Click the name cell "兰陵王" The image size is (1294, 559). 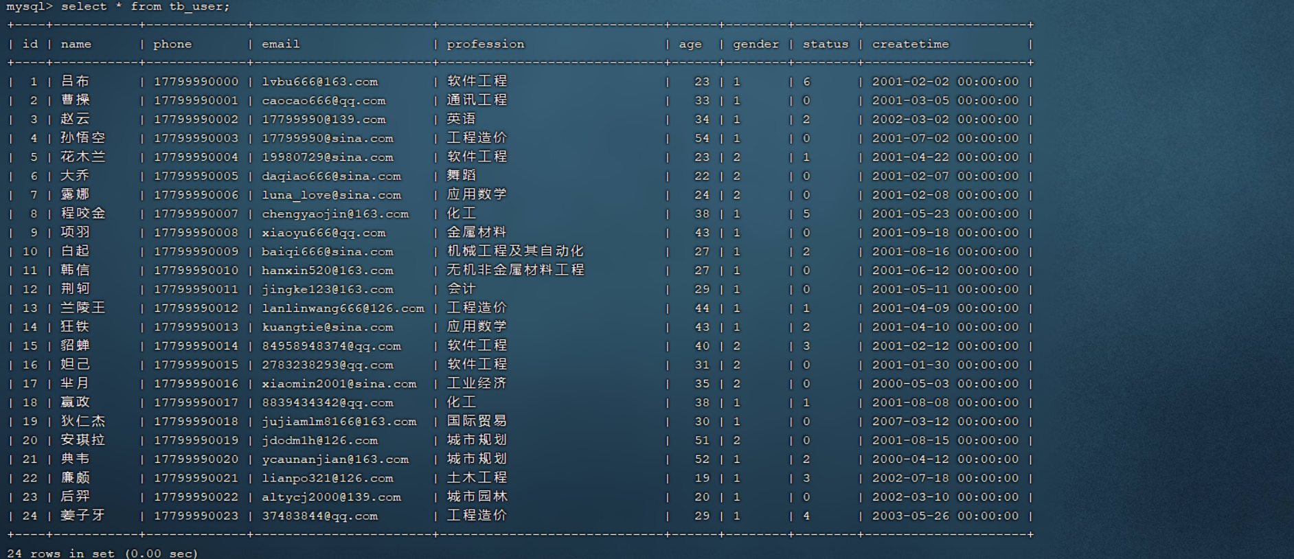click(x=82, y=308)
